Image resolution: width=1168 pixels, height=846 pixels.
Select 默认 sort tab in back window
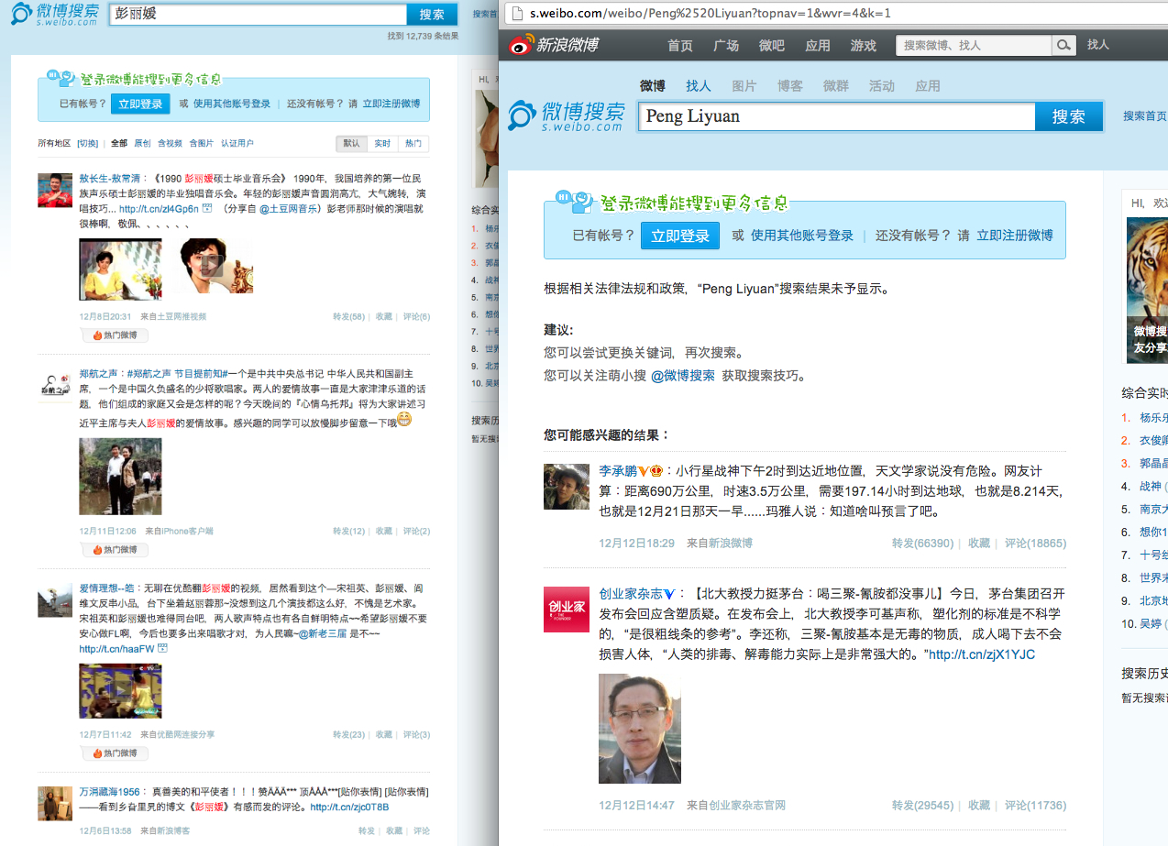click(352, 144)
